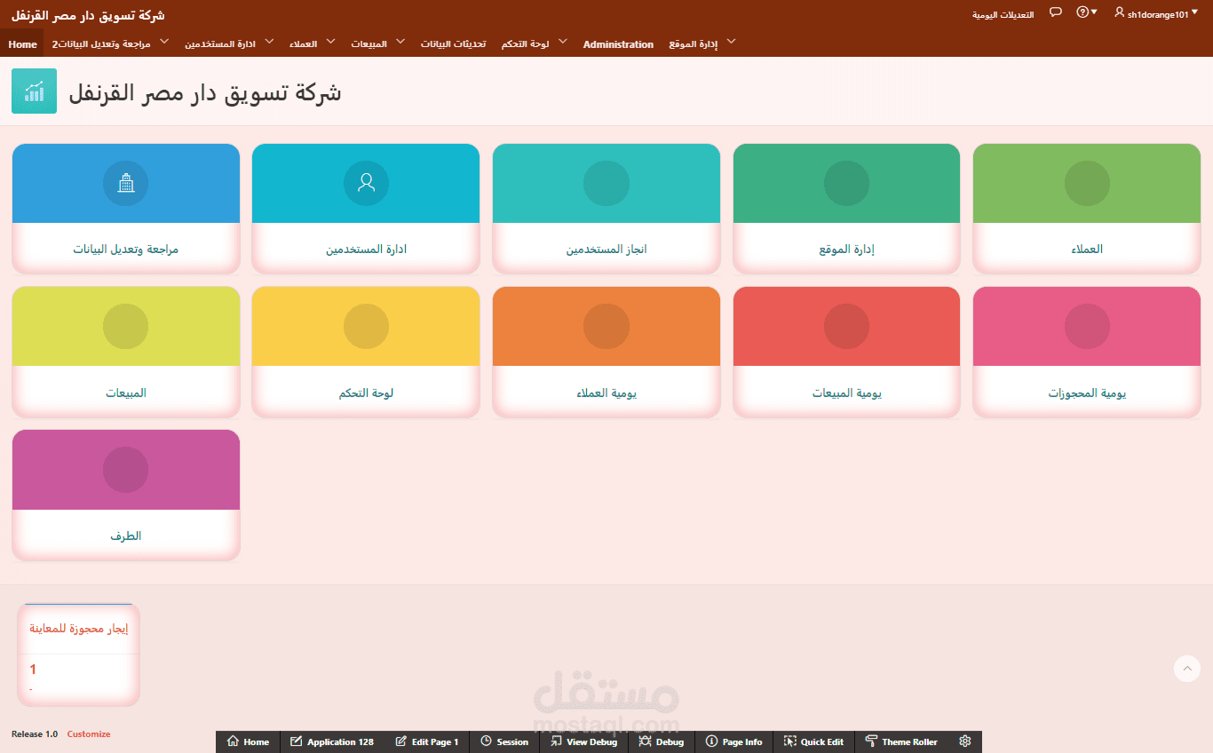Open the إدارة الموقع card
The image size is (1213, 753).
846,209
